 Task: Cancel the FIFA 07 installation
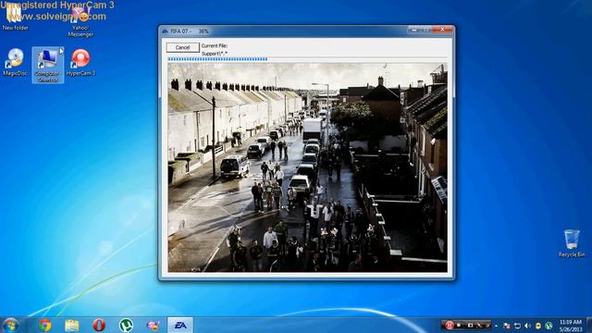[x=183, y=47]
